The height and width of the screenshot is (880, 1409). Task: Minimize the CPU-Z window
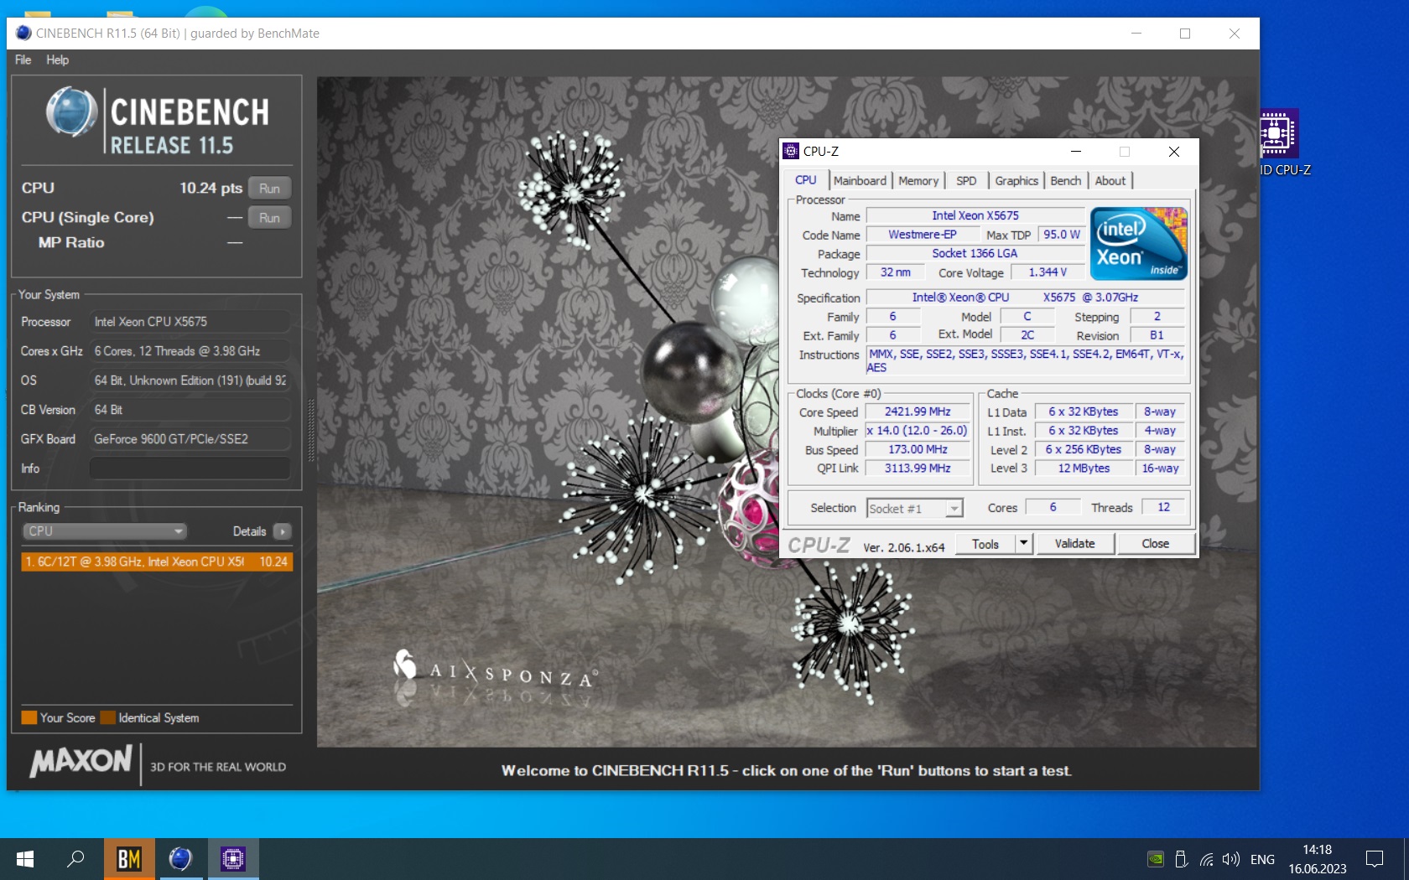point(1076,152)
